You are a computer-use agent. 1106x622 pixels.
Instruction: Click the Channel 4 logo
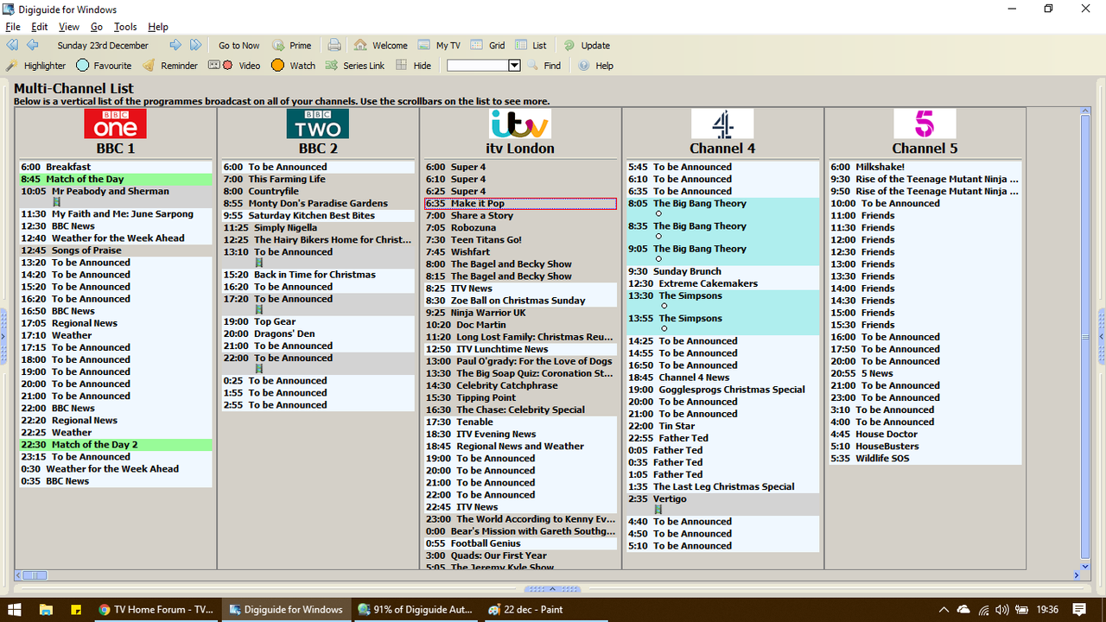[x=722, y=124]
